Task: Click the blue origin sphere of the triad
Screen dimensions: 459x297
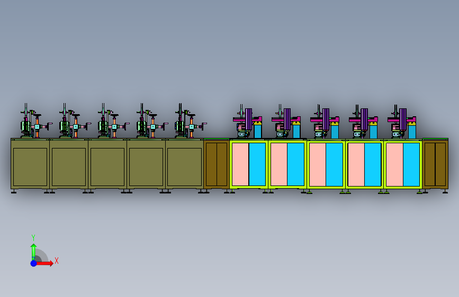Action: tap(34, 263)
